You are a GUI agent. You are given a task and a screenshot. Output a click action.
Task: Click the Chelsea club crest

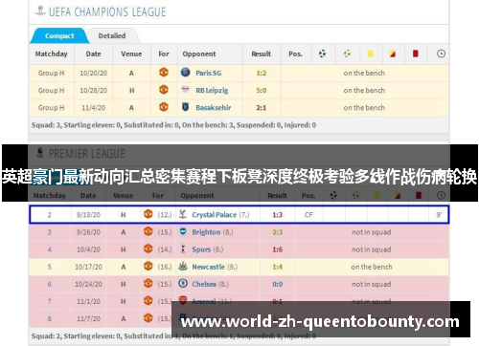click(x=183, y=283)
